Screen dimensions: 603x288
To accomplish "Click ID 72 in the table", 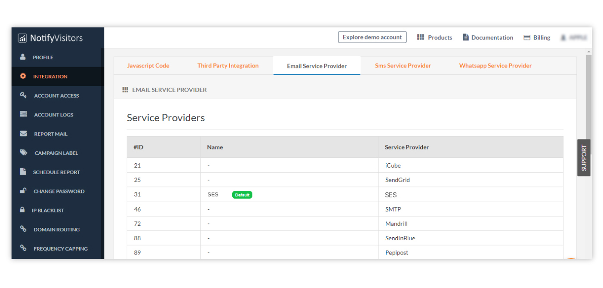I will tap(137, 224).
